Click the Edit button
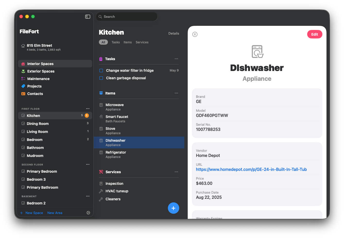 point(315,34)
